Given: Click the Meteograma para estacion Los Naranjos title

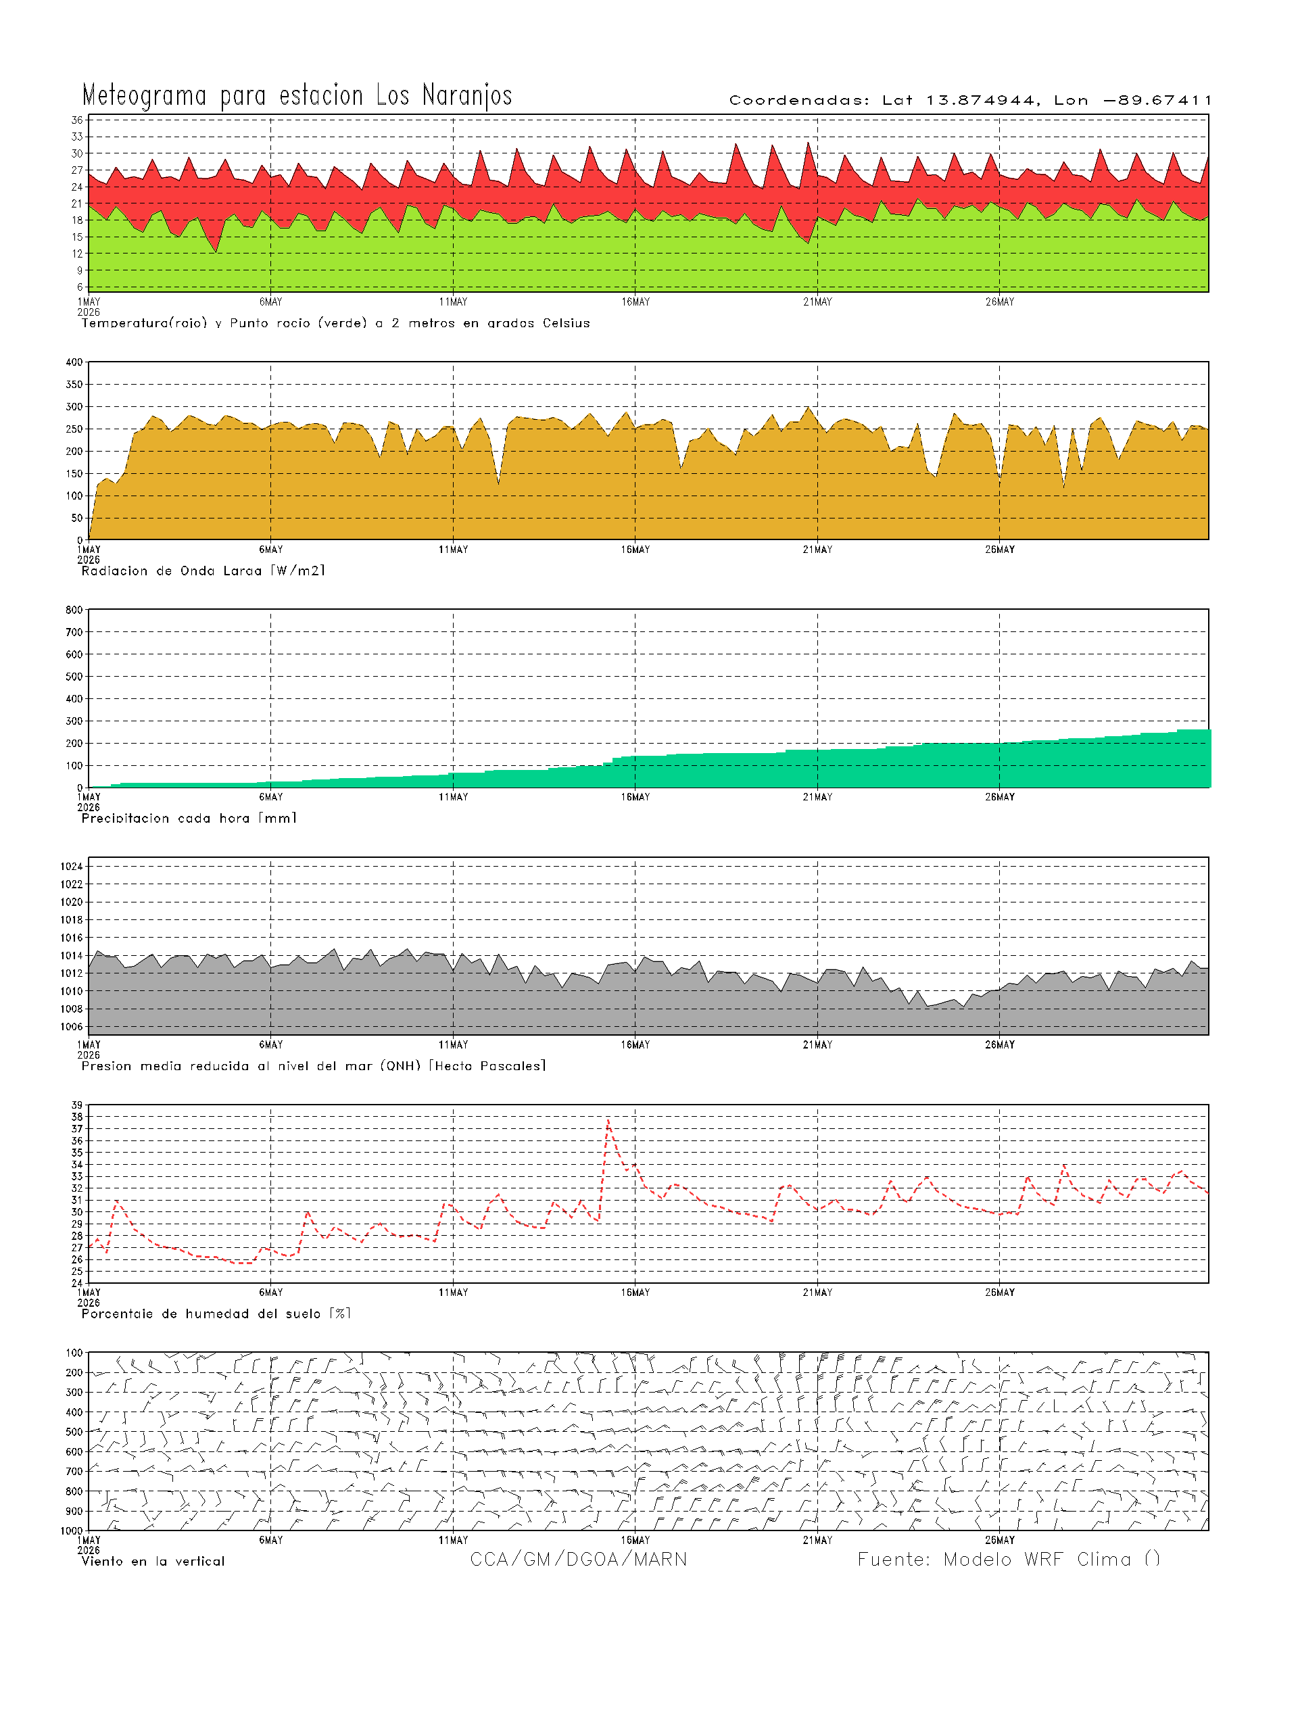Looking at the screenshot, I should (x=297, y=96).
